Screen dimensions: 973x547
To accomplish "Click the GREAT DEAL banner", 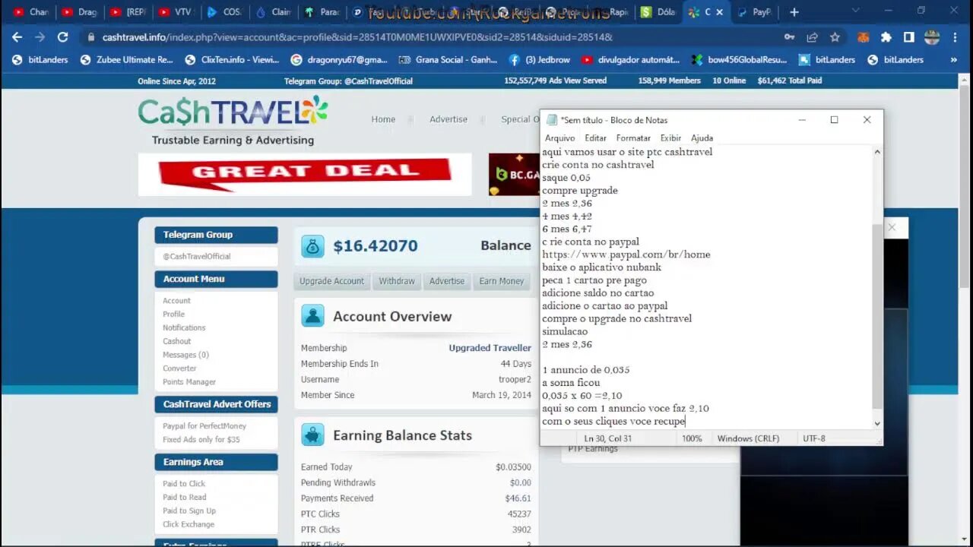I will point(304,174).
